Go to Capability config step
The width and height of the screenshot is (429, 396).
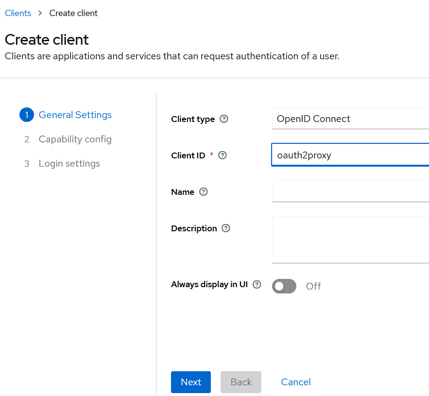pos(75,139)
